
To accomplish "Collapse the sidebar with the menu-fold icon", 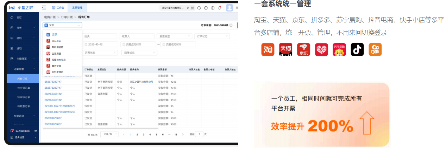I will coord(44,7).
